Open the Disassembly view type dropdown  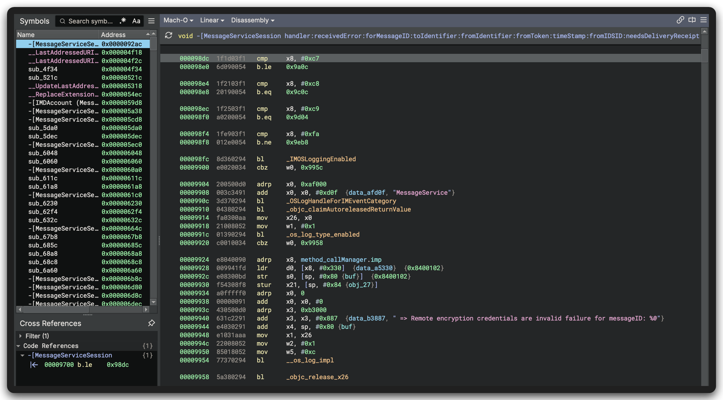(x=252, y=20)
